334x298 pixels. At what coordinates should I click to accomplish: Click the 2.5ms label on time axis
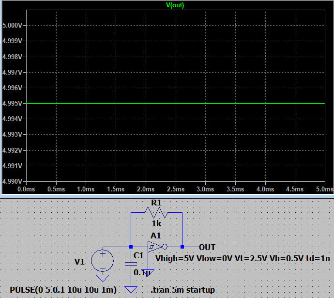[175, 188]
